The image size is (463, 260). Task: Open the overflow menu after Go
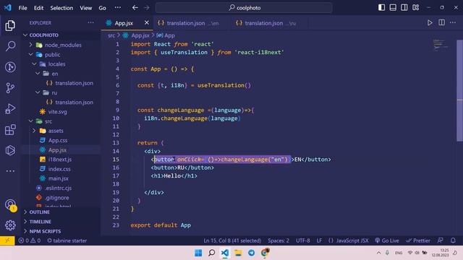[117, 8]
